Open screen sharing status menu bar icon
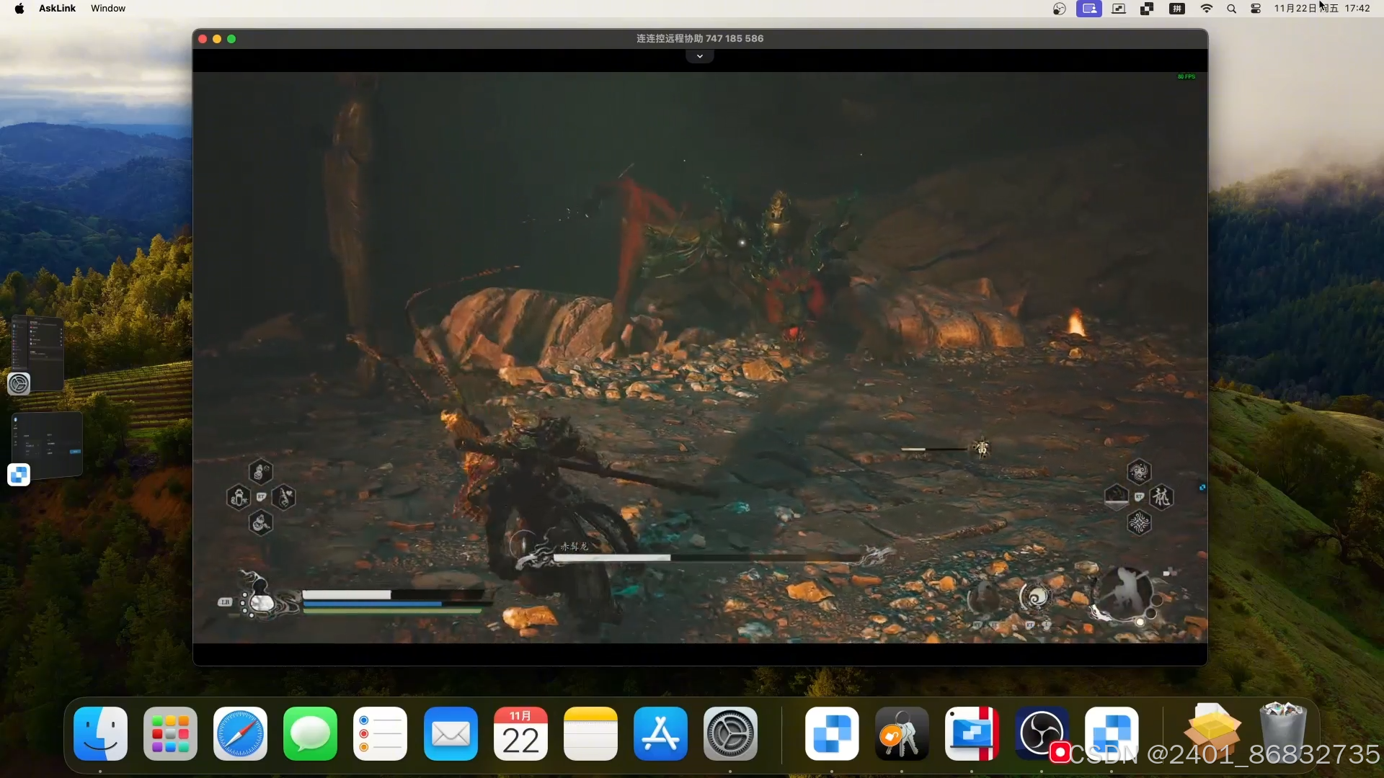 [1088, 9]
